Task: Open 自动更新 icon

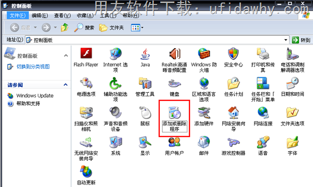Action: tap(86, 172)
